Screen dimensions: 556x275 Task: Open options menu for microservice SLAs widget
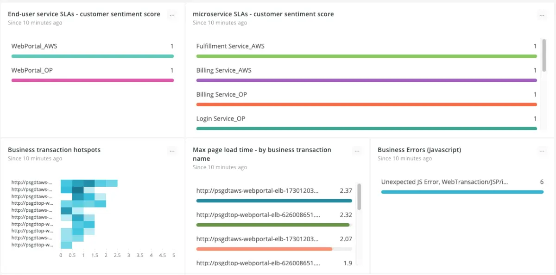[x=542, y=15]
